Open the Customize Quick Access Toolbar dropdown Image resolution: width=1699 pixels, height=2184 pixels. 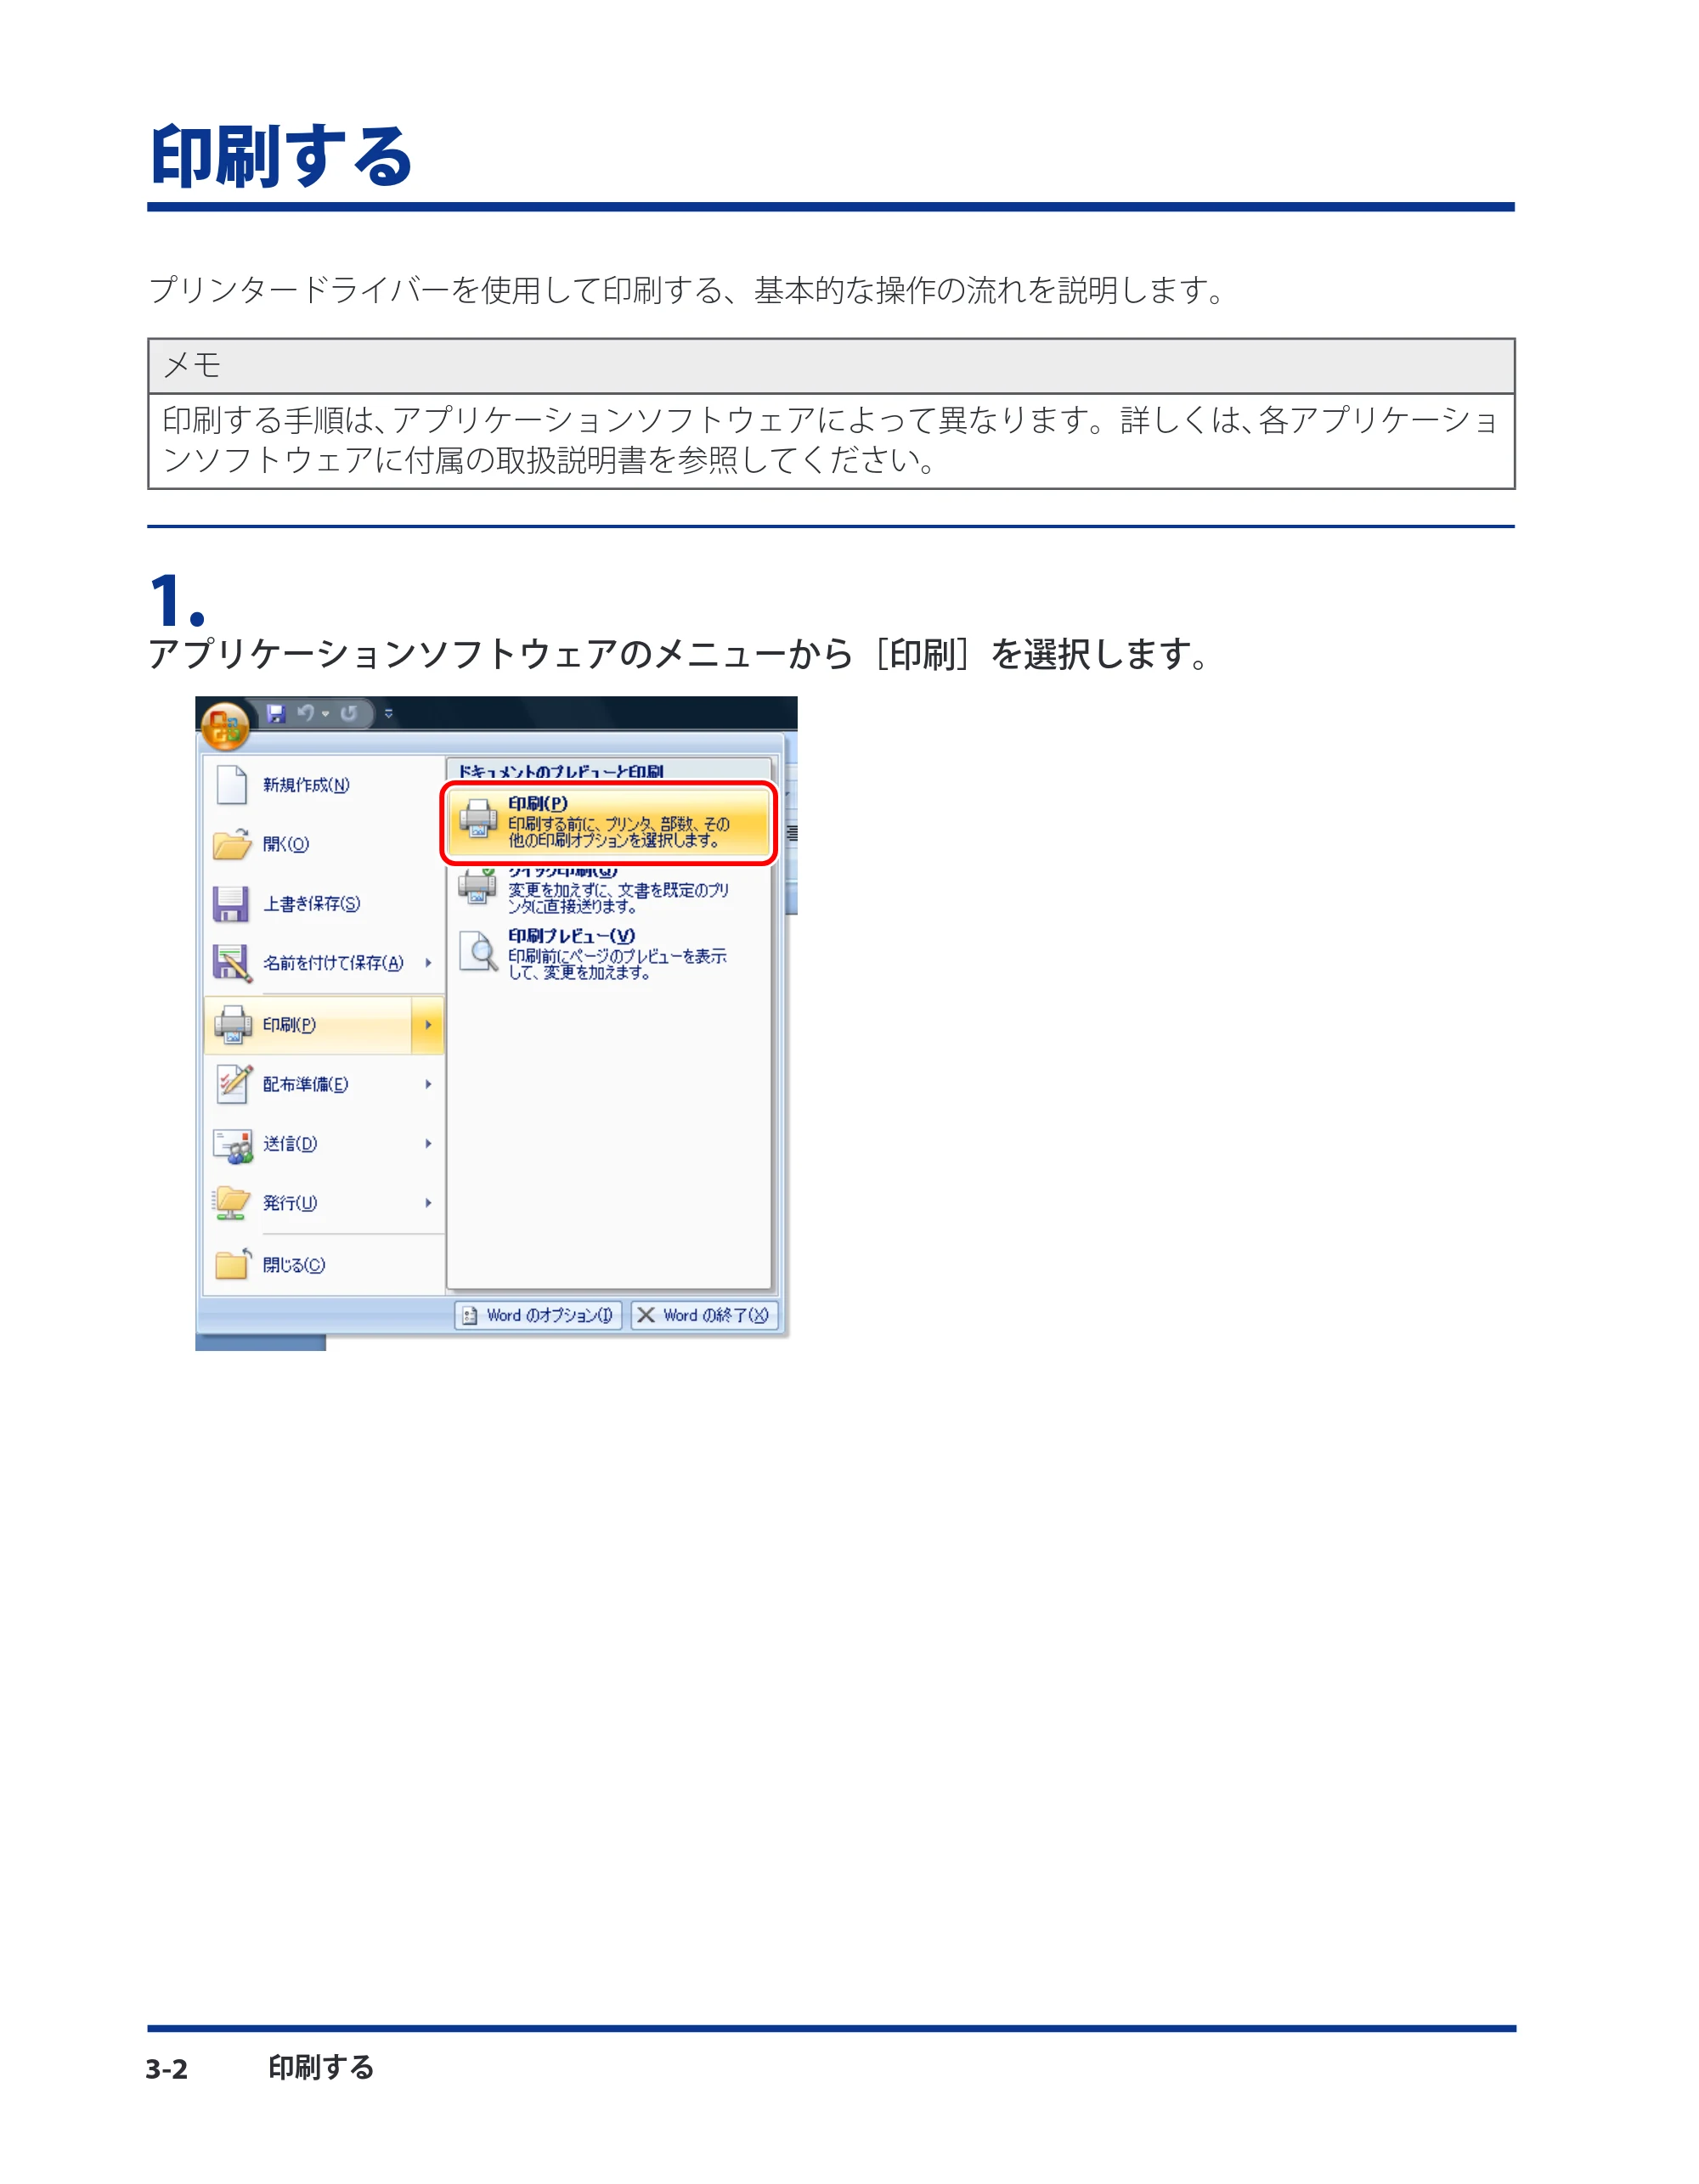click(x=388, y=714)
